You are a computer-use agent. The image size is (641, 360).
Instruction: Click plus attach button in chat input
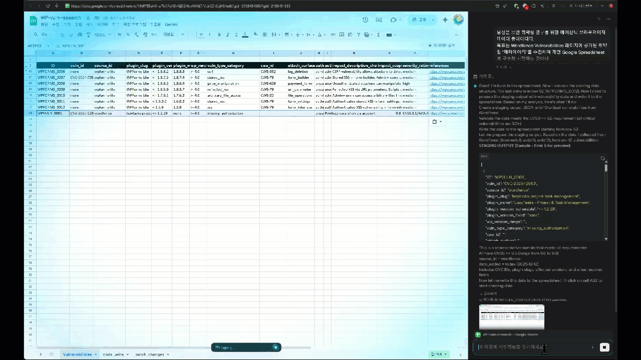[592, 347]
